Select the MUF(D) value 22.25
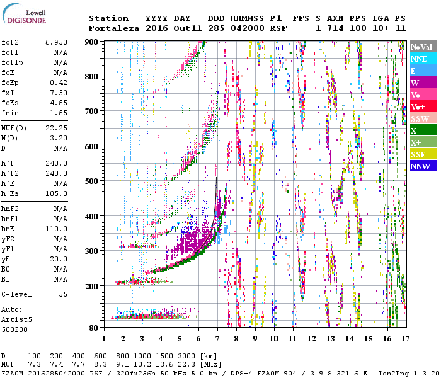The height and width of the screenshot is (378, 441). pyautogui.click(x=55, y=127)
